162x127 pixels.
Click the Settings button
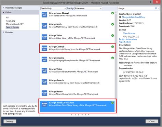(10, 122)
